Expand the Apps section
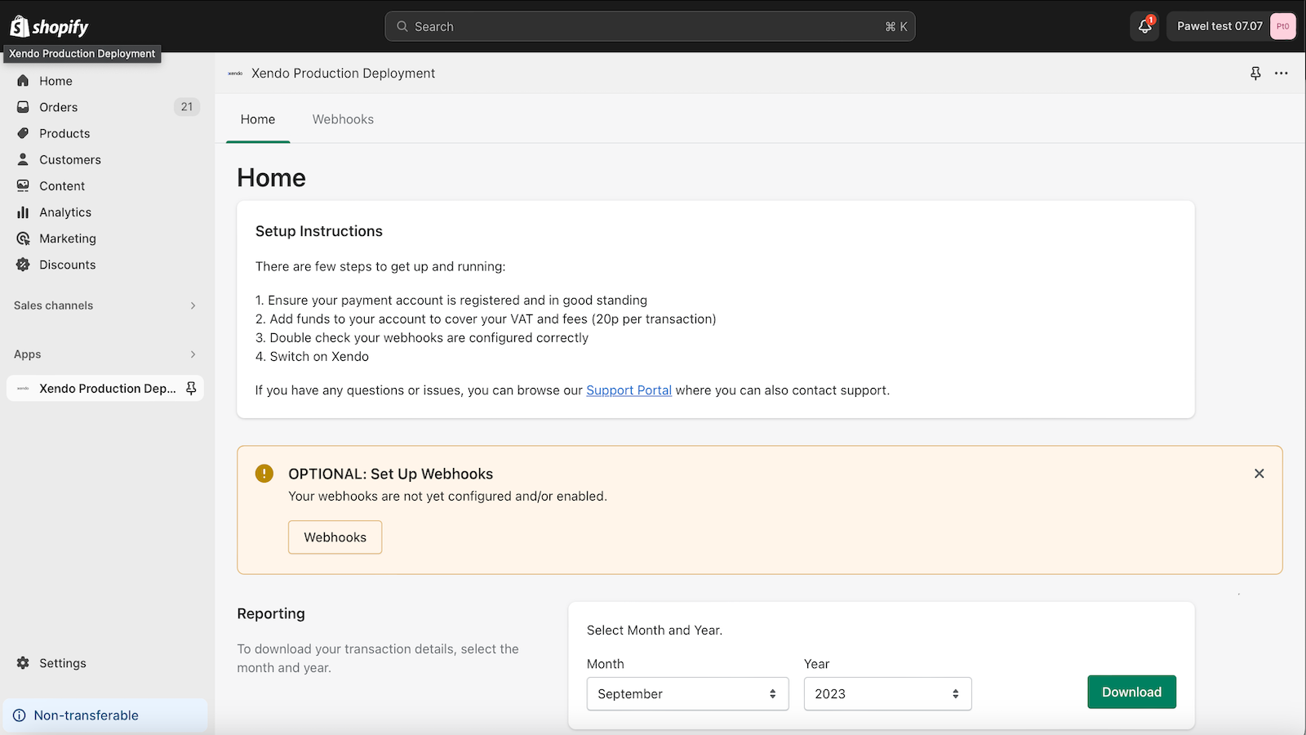The image size is (1306, 735). 105,354
